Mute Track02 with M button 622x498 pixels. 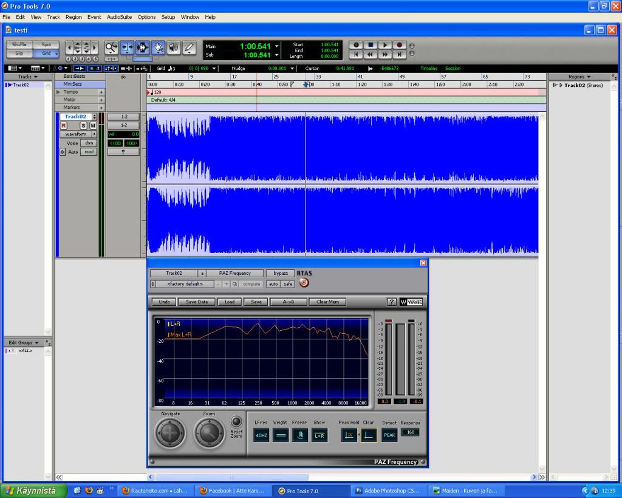93,125
